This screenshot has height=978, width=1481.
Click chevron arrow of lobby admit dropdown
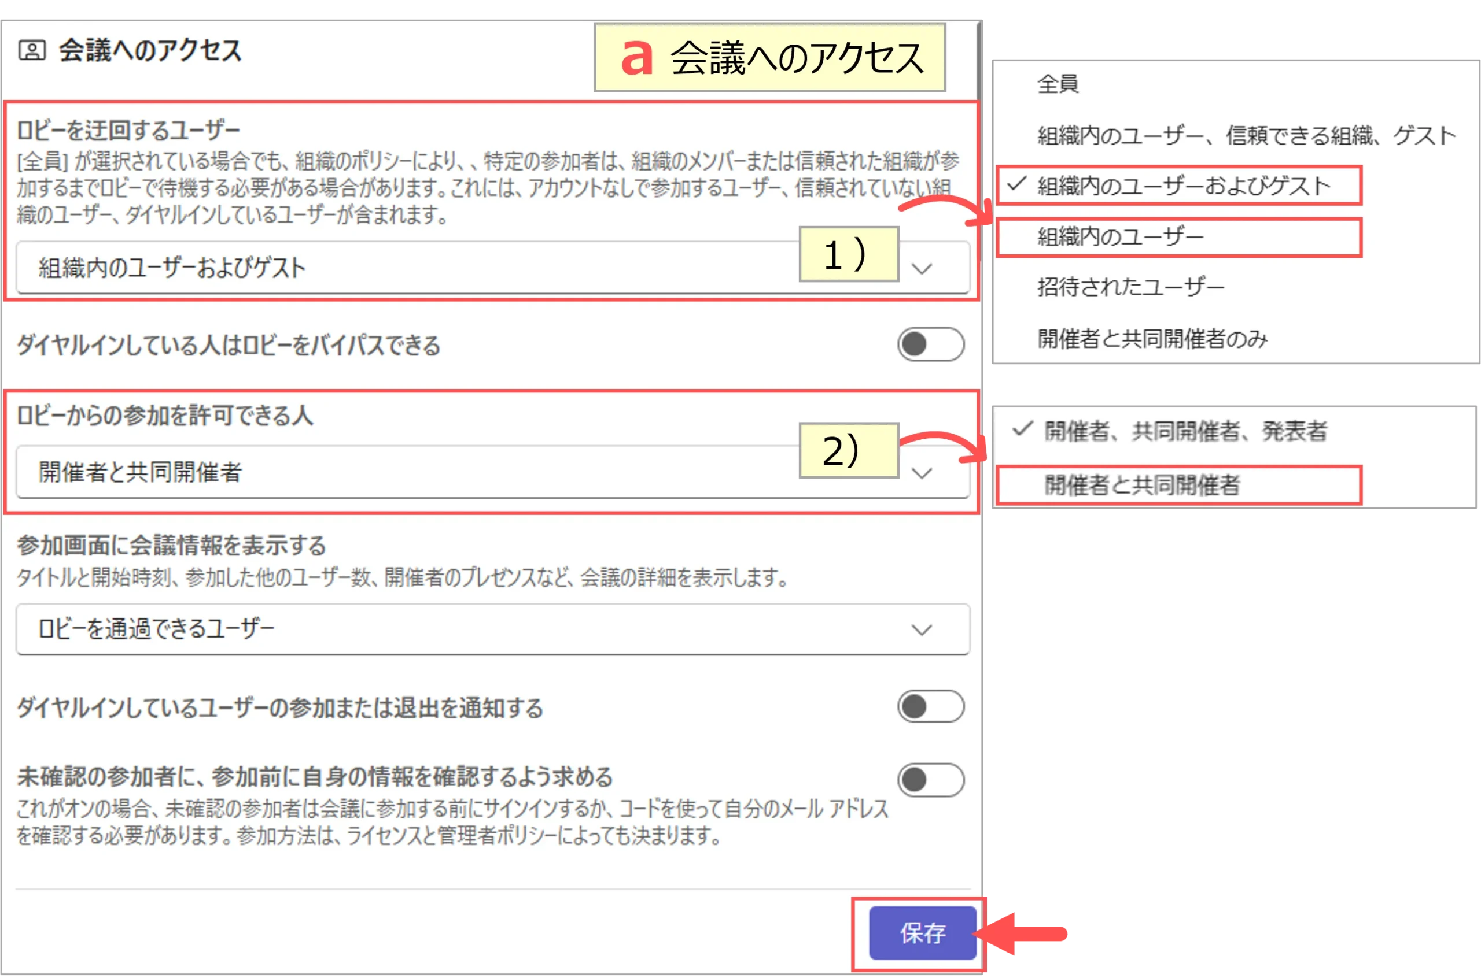(x=921, y=473)
